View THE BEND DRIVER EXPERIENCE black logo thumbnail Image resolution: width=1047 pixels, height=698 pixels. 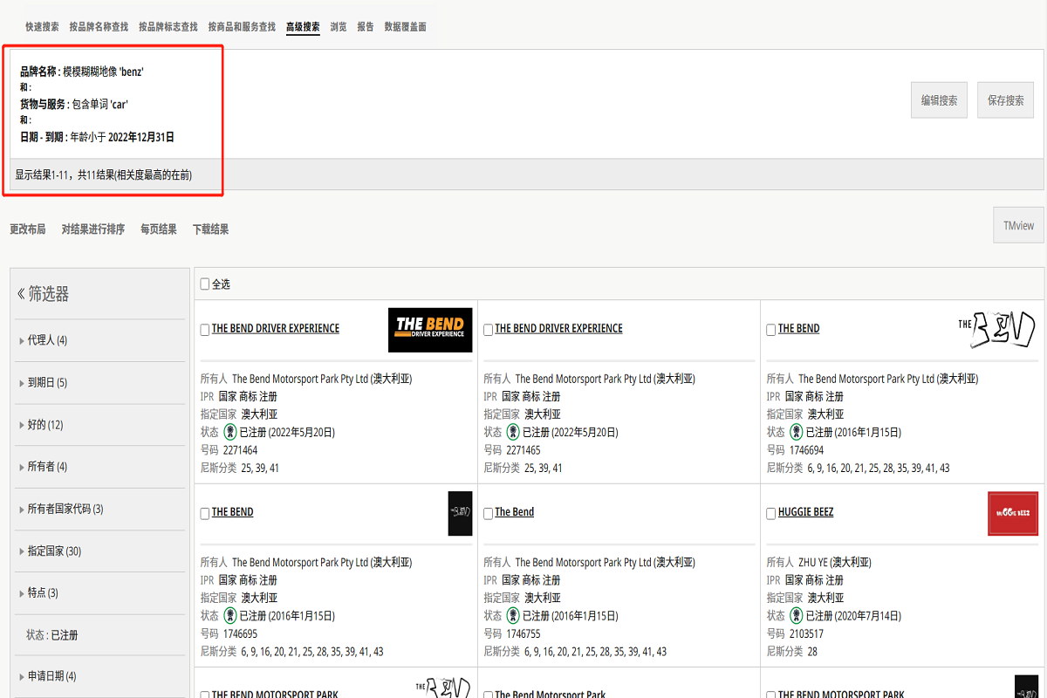(x=430, y=330)
